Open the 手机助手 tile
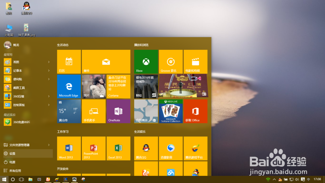 tap(94, 111)
